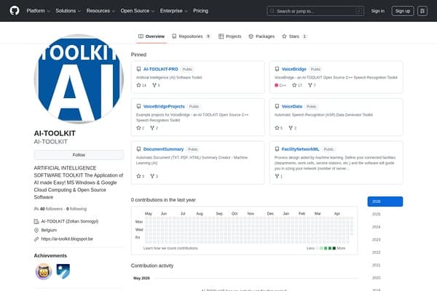This screenshot has height=291, width=437.
Task: Switch to the Repositories tab
Action: coord(191,36)
